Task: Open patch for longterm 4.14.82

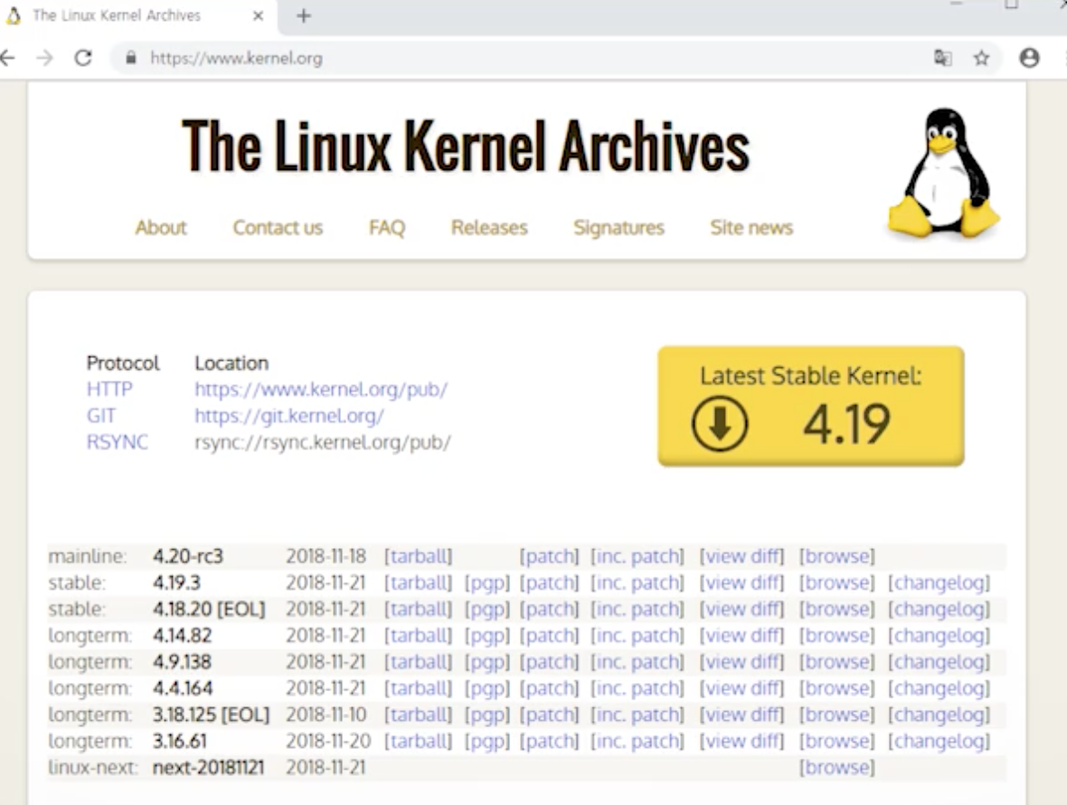Action: (549, 636)
